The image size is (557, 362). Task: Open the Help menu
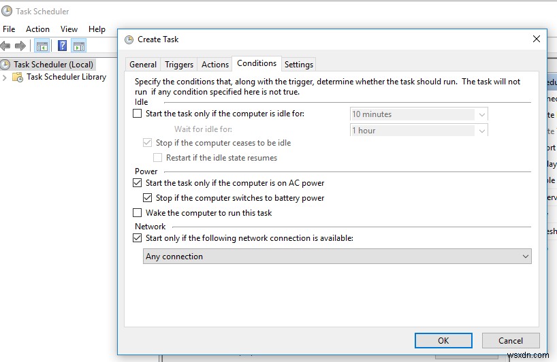coord(97,29)
